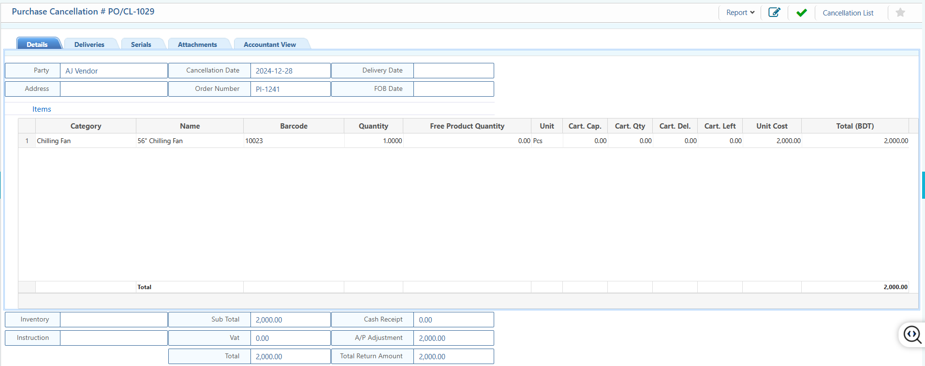Click the Barcode column header
925x366 pixels.
pos(294,126)
